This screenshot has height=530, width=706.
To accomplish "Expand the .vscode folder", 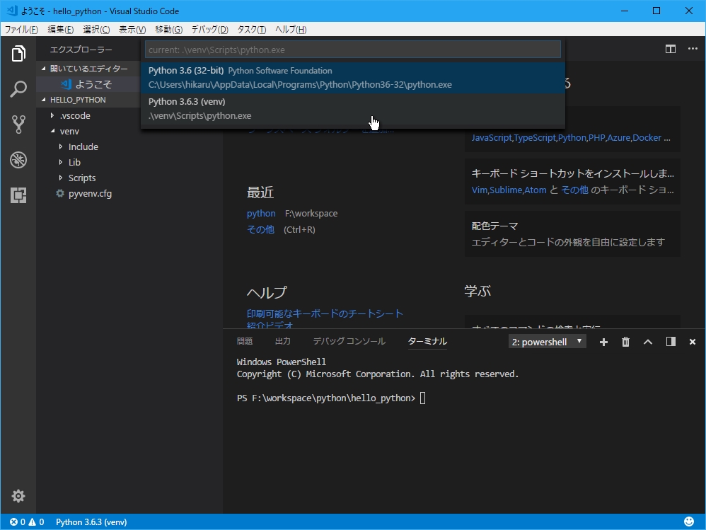I will pos(52,116).
